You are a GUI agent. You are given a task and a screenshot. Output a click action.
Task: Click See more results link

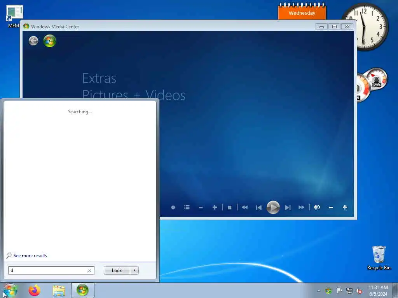pos(30,255)
